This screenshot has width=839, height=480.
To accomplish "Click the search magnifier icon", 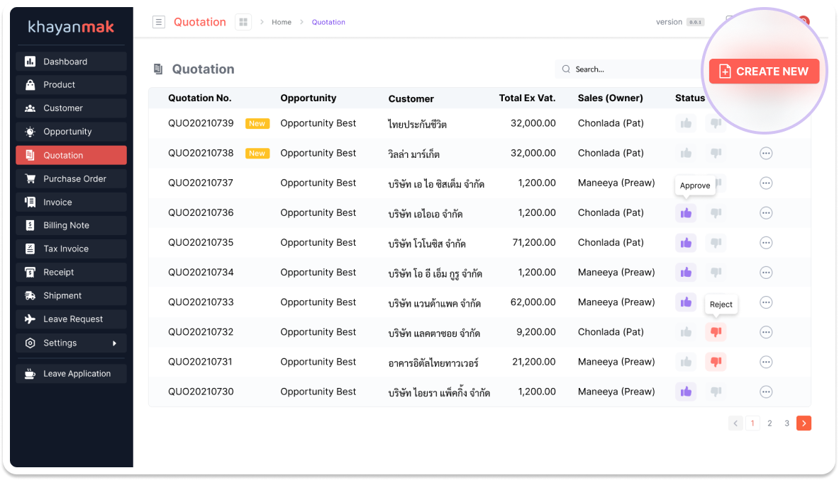I will 566,69.
